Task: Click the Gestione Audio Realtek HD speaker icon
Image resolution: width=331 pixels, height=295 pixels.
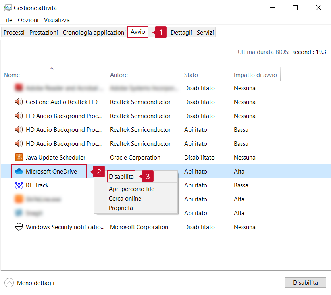Action: pyautogui.click(x=19, y=102)
